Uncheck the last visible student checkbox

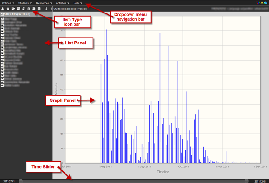(2, 85)
